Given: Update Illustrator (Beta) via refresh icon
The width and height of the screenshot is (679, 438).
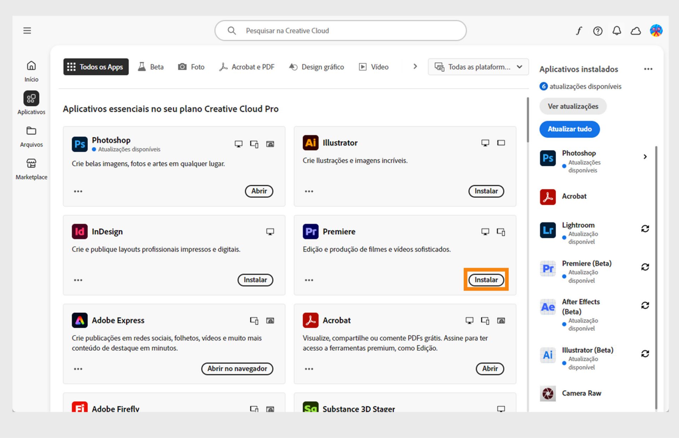Looking at the screenshot, I should pyautogui.click(x=645, y=354).
